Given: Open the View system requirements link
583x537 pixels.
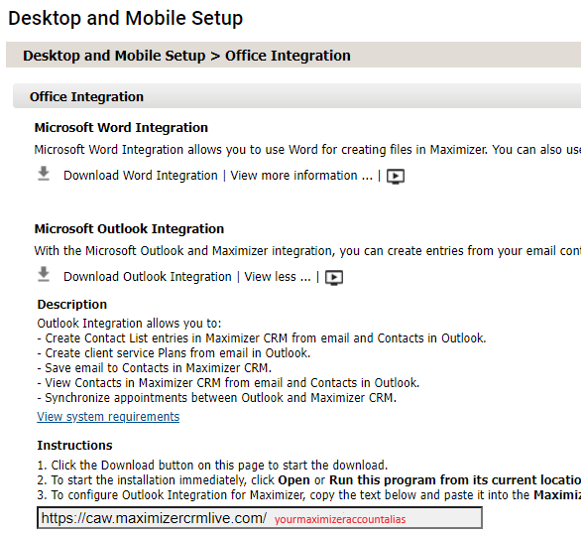Looking at the screenshot, I should coord(108,417).
